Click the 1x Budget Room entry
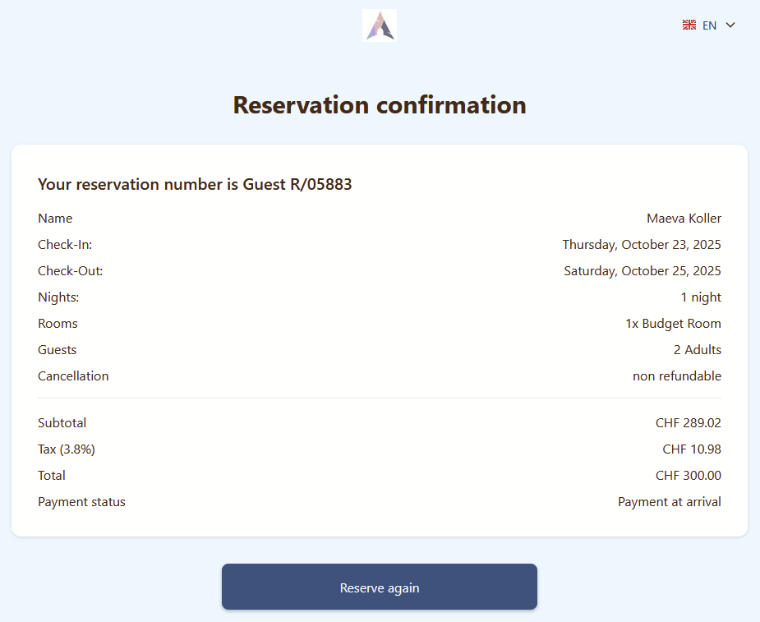The width and height of the screenshot is (760, 622). (x=673, y=324)
